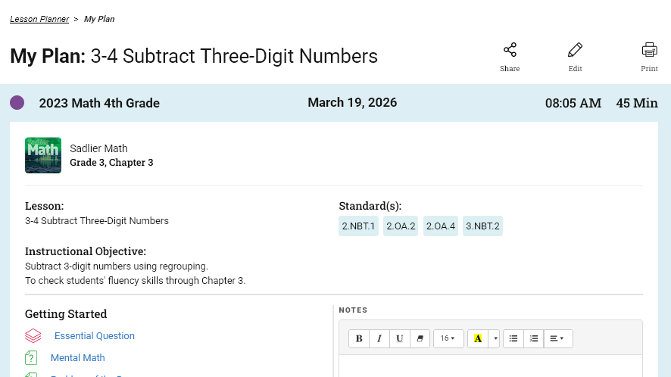
Task: Select the 3.NBT.2 standard tag
Action: coord(482,226)
